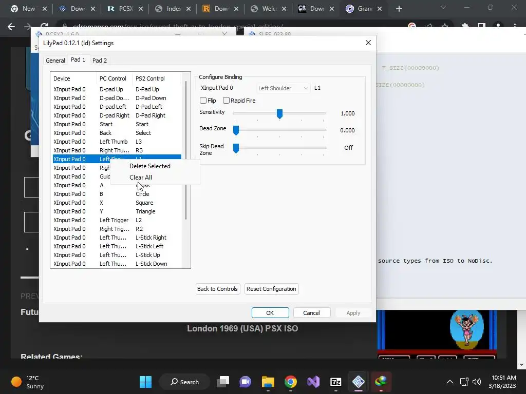Screen dimensions: 526x394
Task: Switch to the Welc browser tab
Action: (268, 9)
